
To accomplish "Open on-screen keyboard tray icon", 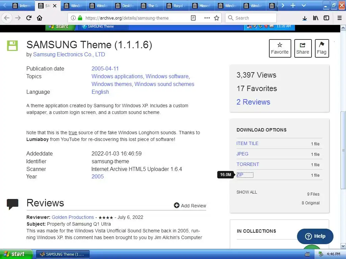I will click(307, 254).
